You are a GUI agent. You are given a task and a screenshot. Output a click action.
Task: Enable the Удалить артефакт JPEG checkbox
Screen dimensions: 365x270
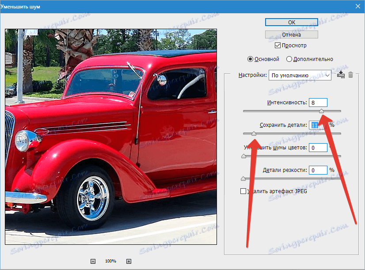tap(243, 191)
